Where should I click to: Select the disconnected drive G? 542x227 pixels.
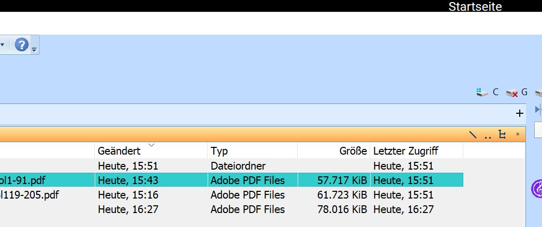[516, 92]
